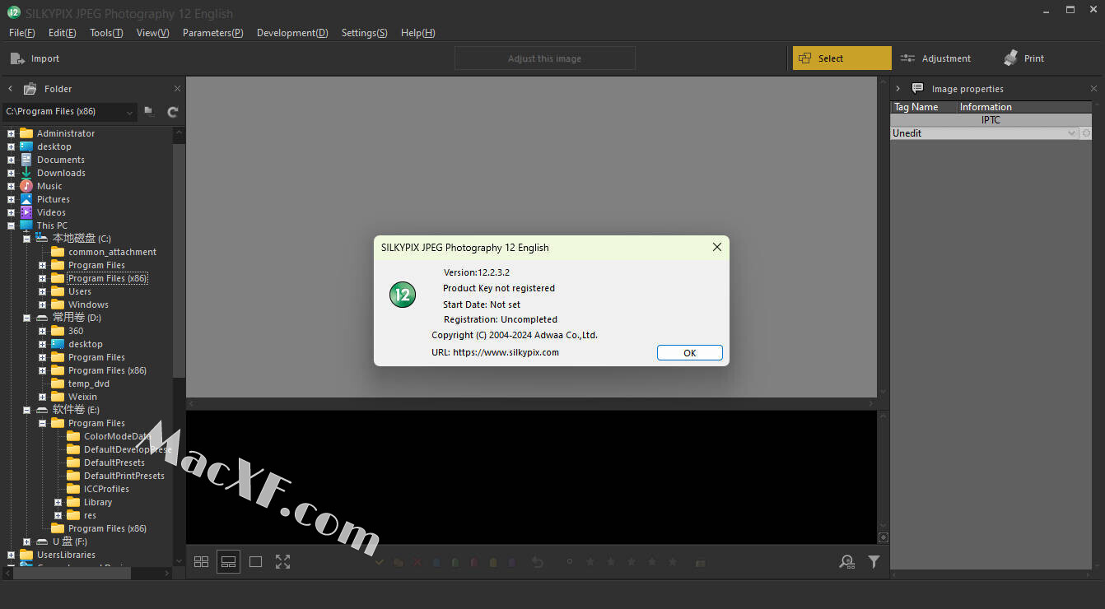Expand the Windows folder node
The width and height of the screenshot is (1105, 609).
click(x=42, y=304)
